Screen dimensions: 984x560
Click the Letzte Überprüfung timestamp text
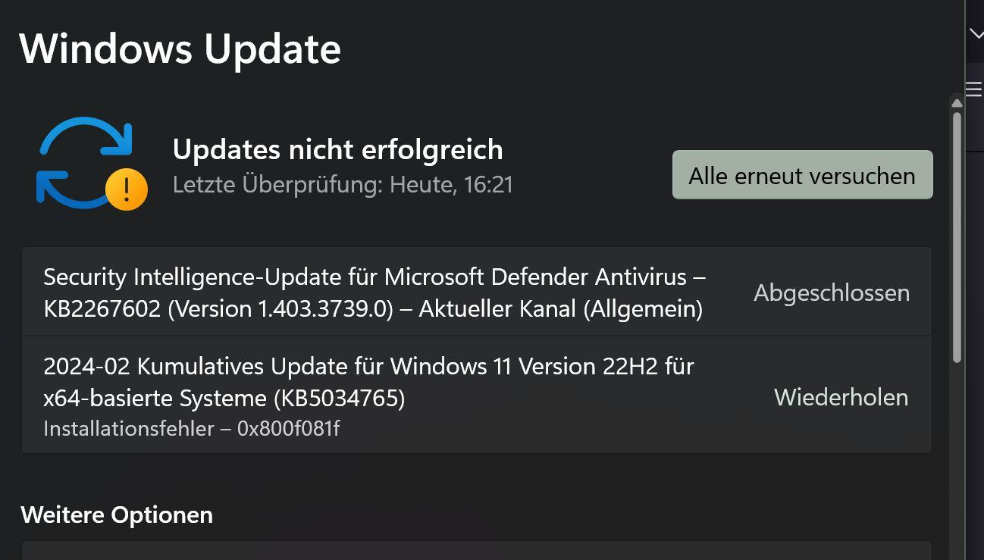343,184
